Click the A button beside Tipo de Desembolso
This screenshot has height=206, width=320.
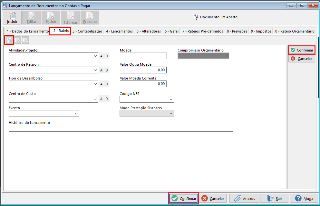[102, 84]
